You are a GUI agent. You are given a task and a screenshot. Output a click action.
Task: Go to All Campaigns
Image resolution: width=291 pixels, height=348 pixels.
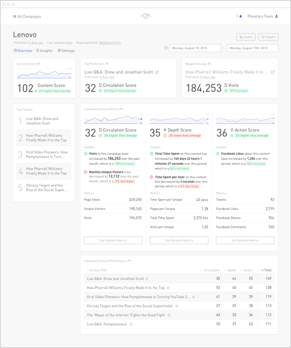point(27,16)
